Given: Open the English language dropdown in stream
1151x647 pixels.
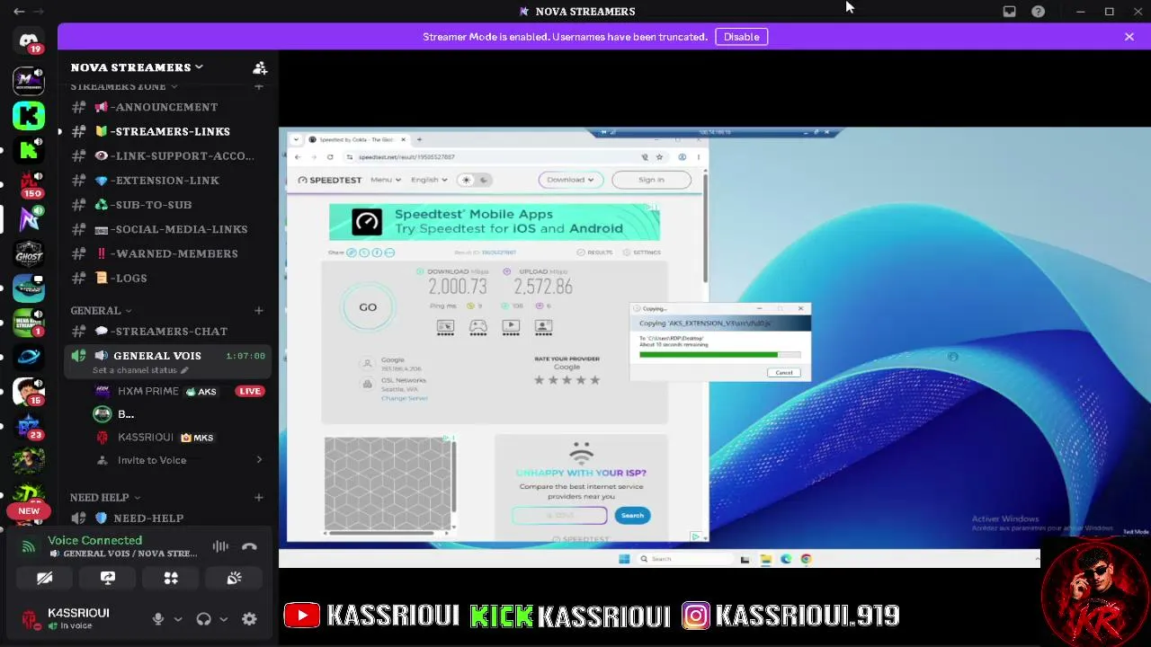Looking at the screenshot, I should pos(429,180).
